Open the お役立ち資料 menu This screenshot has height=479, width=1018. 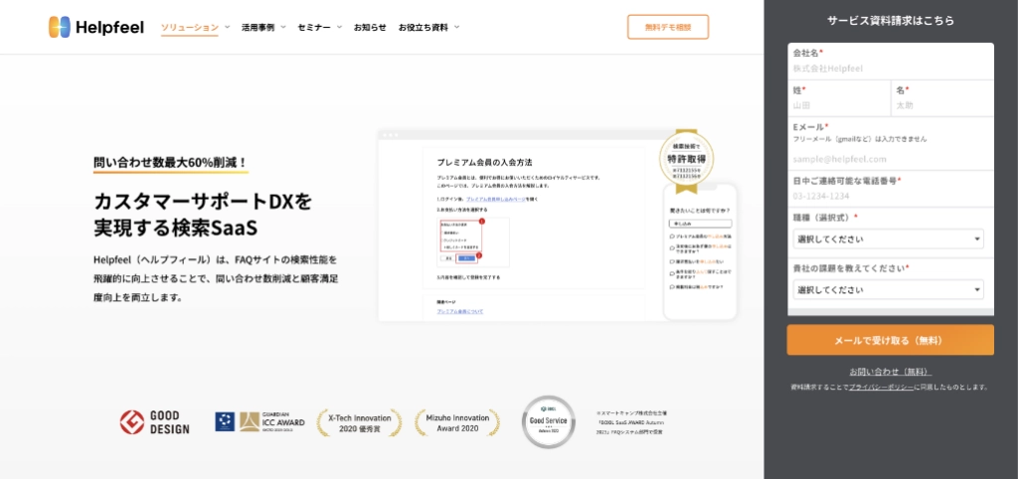pyautogui.click(x=424, y=27)
